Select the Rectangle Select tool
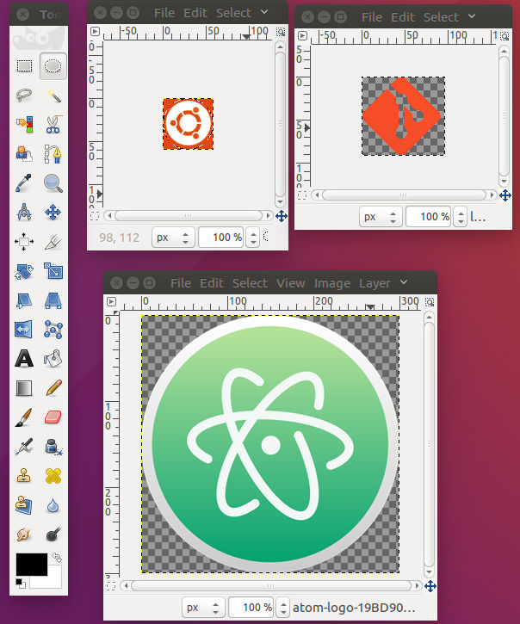Viewport: 520px width, 624px height. click(24, 66)
